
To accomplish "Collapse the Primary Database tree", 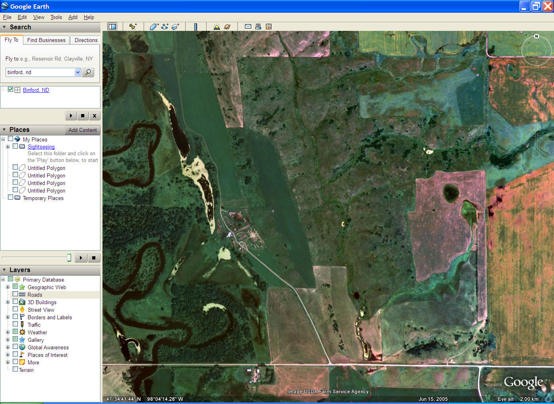I will [3, 279].
